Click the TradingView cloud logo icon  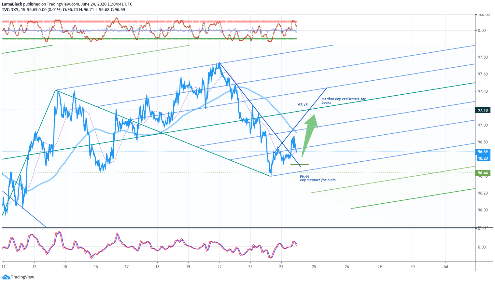[x=6, y=277]
